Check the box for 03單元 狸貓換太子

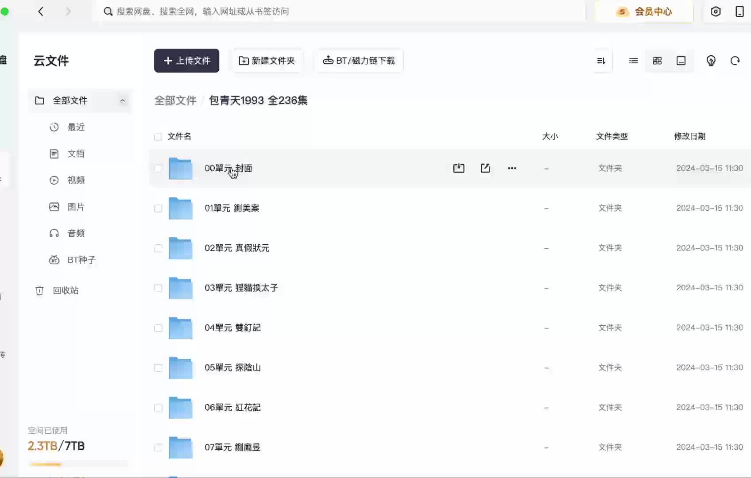point(158,288)
